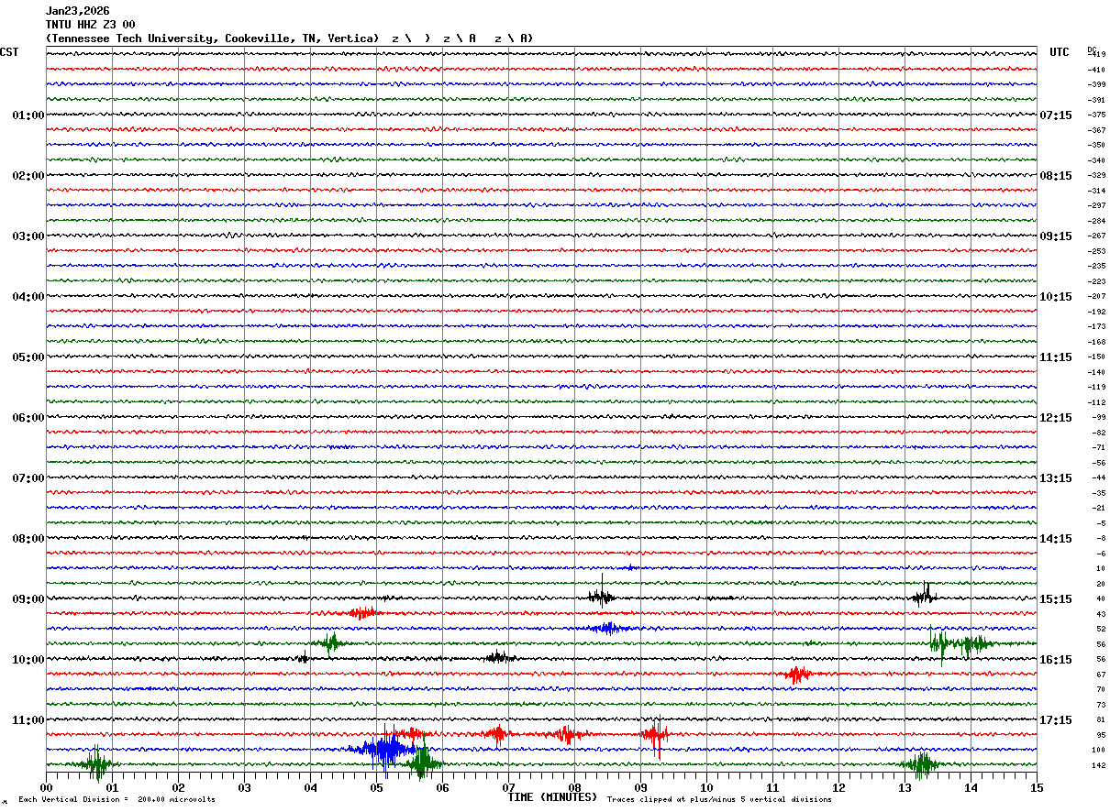Click the 03:00 CST hour label

click(x=28, y=236)
